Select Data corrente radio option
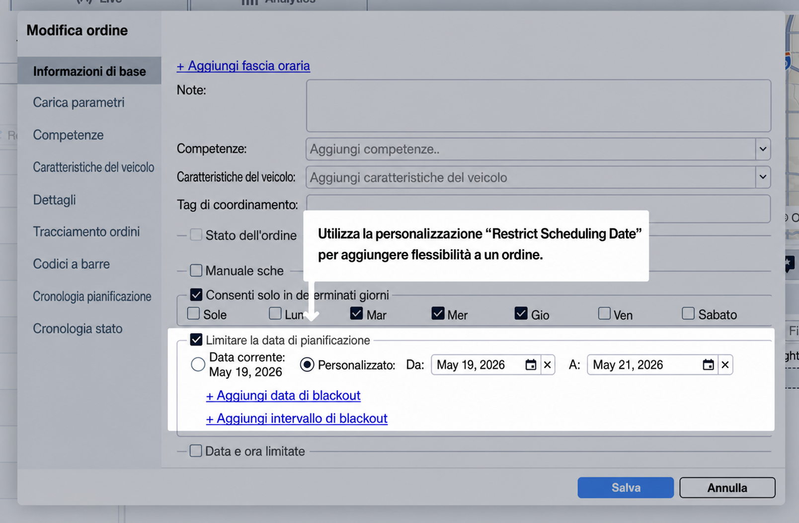 click(x=198, y=364)
